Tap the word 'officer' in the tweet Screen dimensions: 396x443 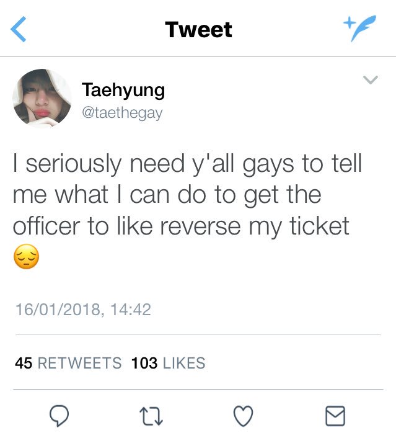click(x=46, y=225)
